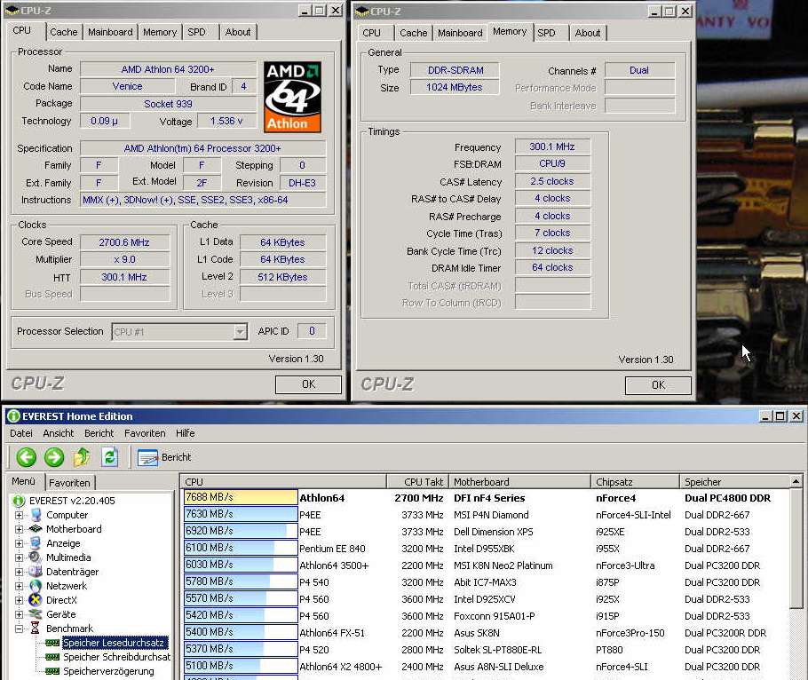The height and width of the screenshot is (680, 808).
Task: Sort by the Chipsatz column header
Action: coord(635,482)
